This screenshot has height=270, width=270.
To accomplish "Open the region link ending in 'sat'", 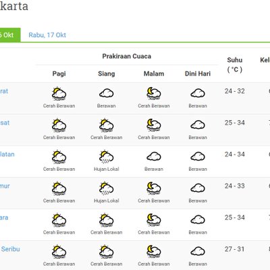I will point(5,123).
